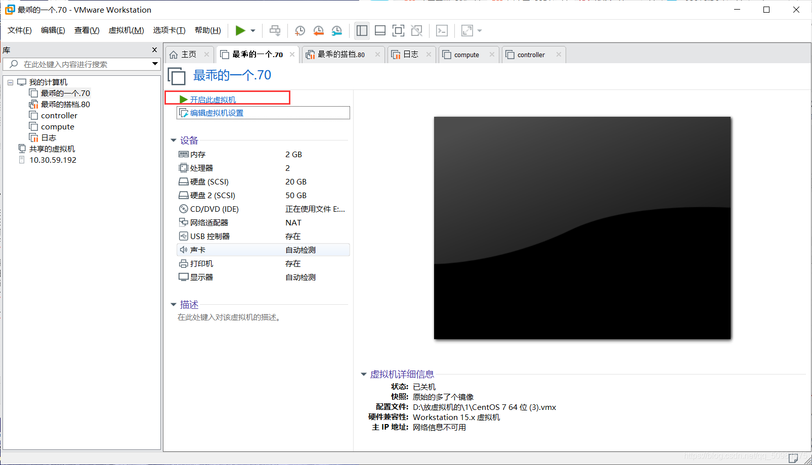Select the 显示器 device
The image size is (812, 465).
point(263,277)
